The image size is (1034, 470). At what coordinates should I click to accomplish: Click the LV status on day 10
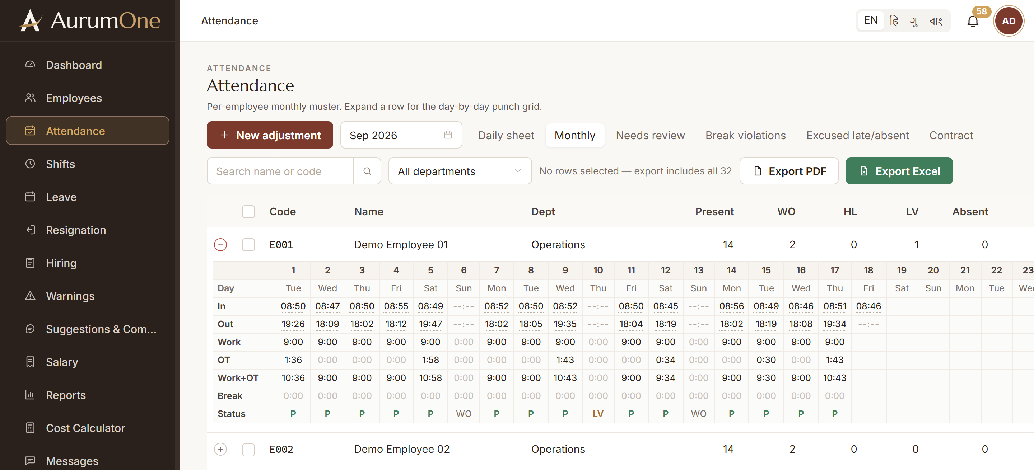point(598,414)
